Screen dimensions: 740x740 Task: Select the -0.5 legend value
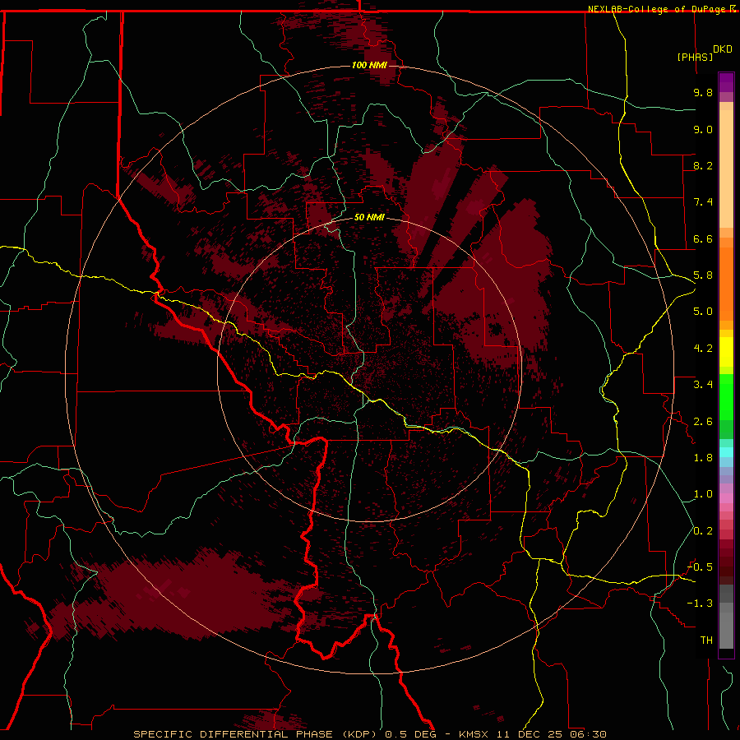(x=700, y=567)
